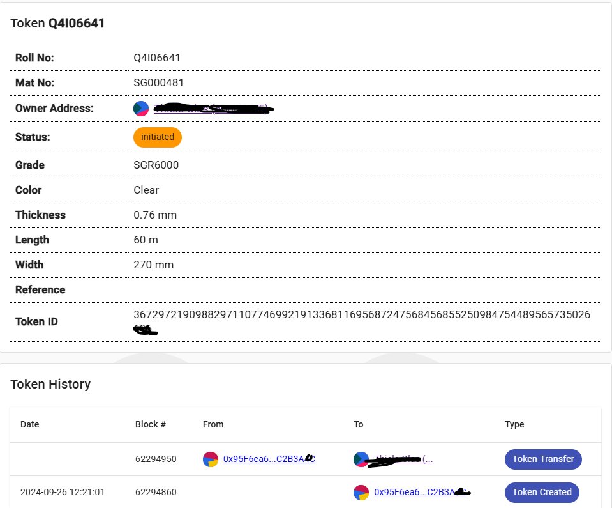Click the Status: label
Viewport: 612px width, 508px height.
tap(33, 137)
